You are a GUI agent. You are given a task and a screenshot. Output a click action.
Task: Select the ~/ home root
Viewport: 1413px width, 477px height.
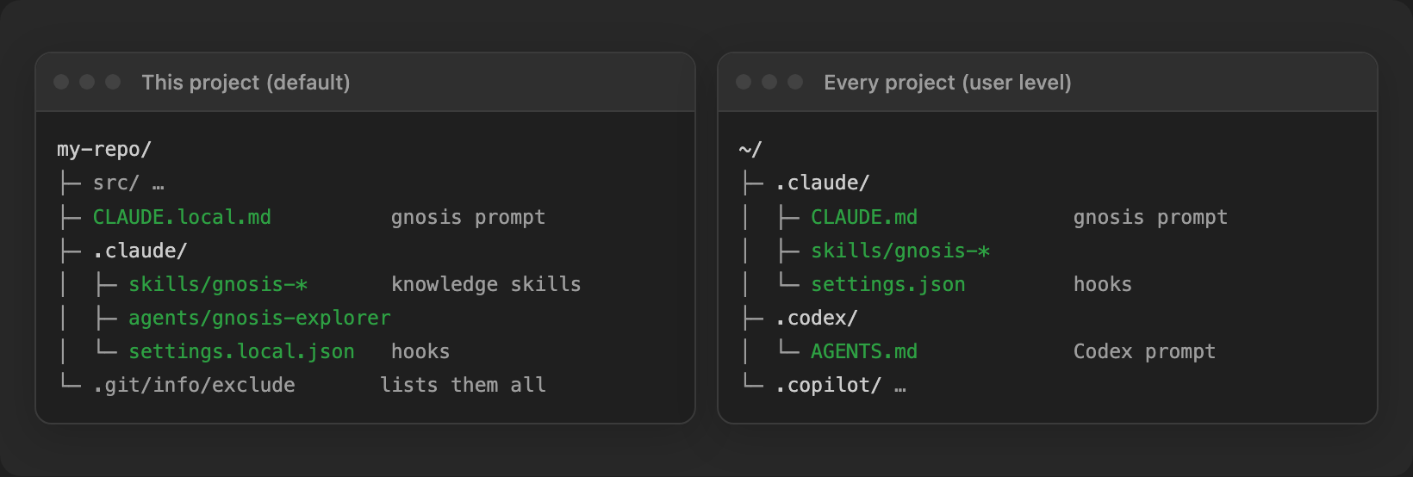click(x=750, y=150)
